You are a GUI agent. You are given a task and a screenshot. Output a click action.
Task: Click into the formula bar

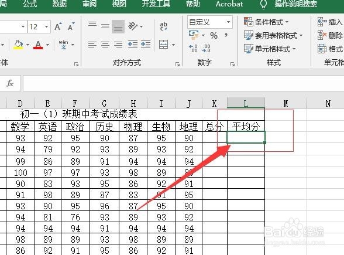(184, 83)
